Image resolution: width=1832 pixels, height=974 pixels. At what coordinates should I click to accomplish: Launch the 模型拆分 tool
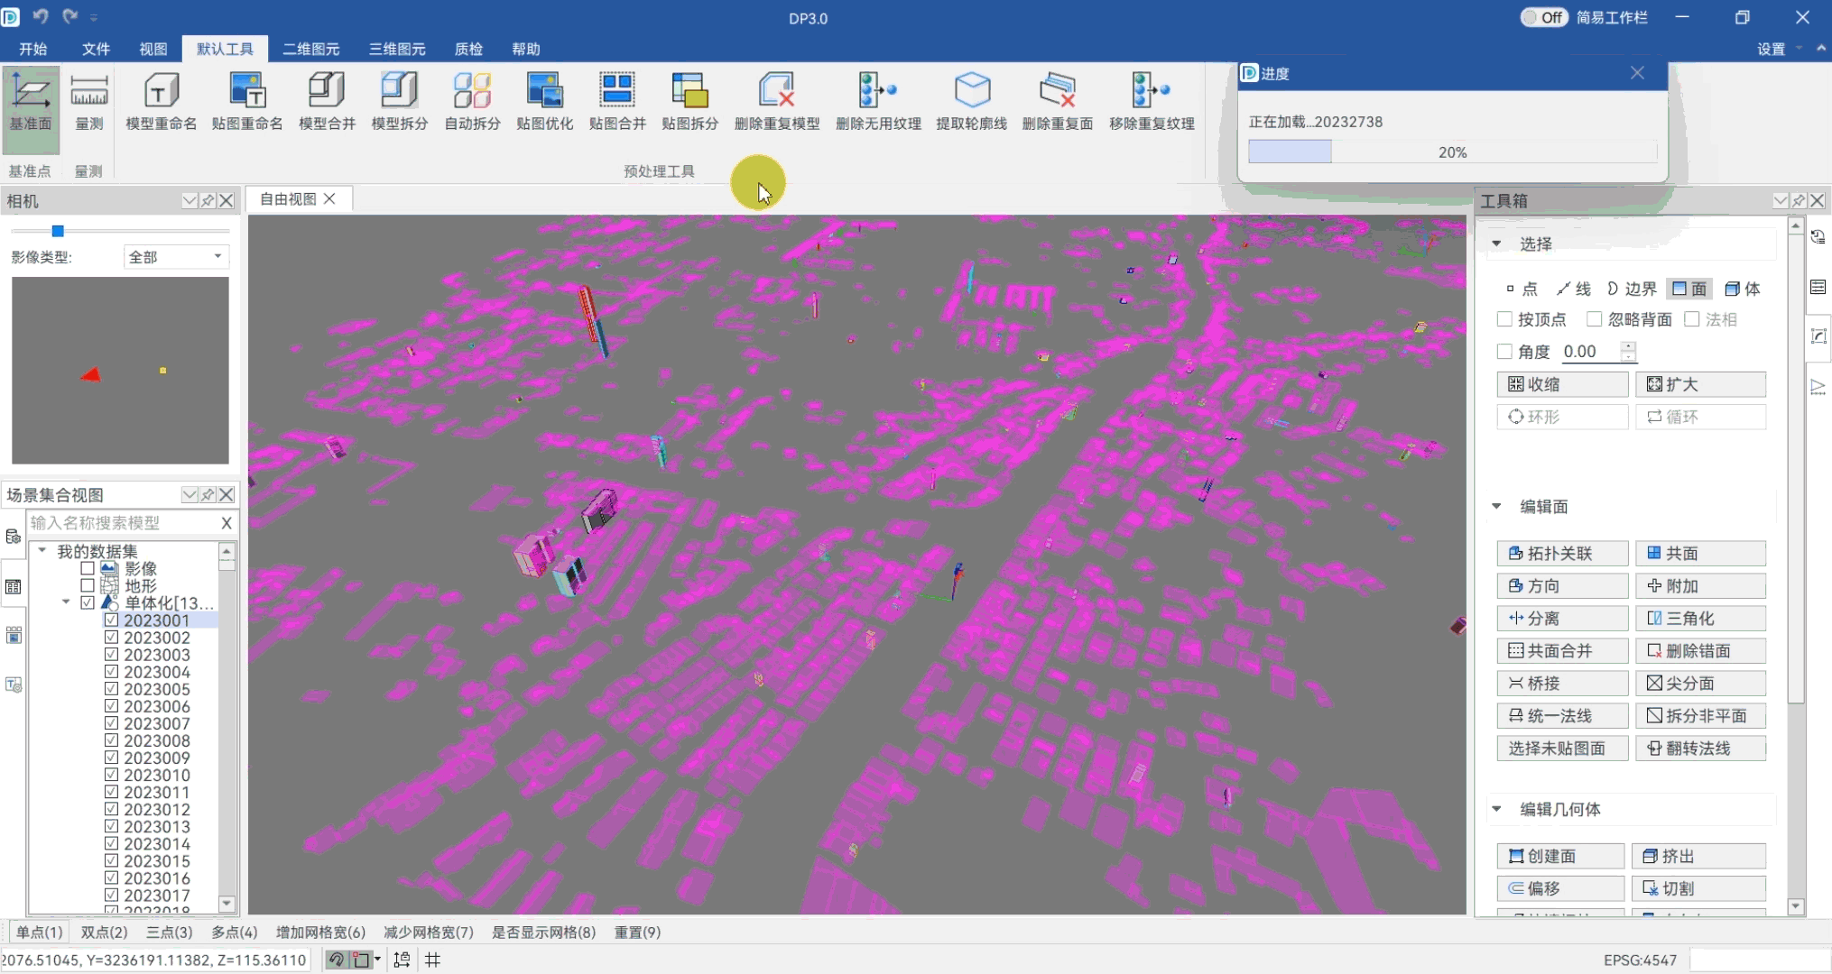tap(399, 104)
